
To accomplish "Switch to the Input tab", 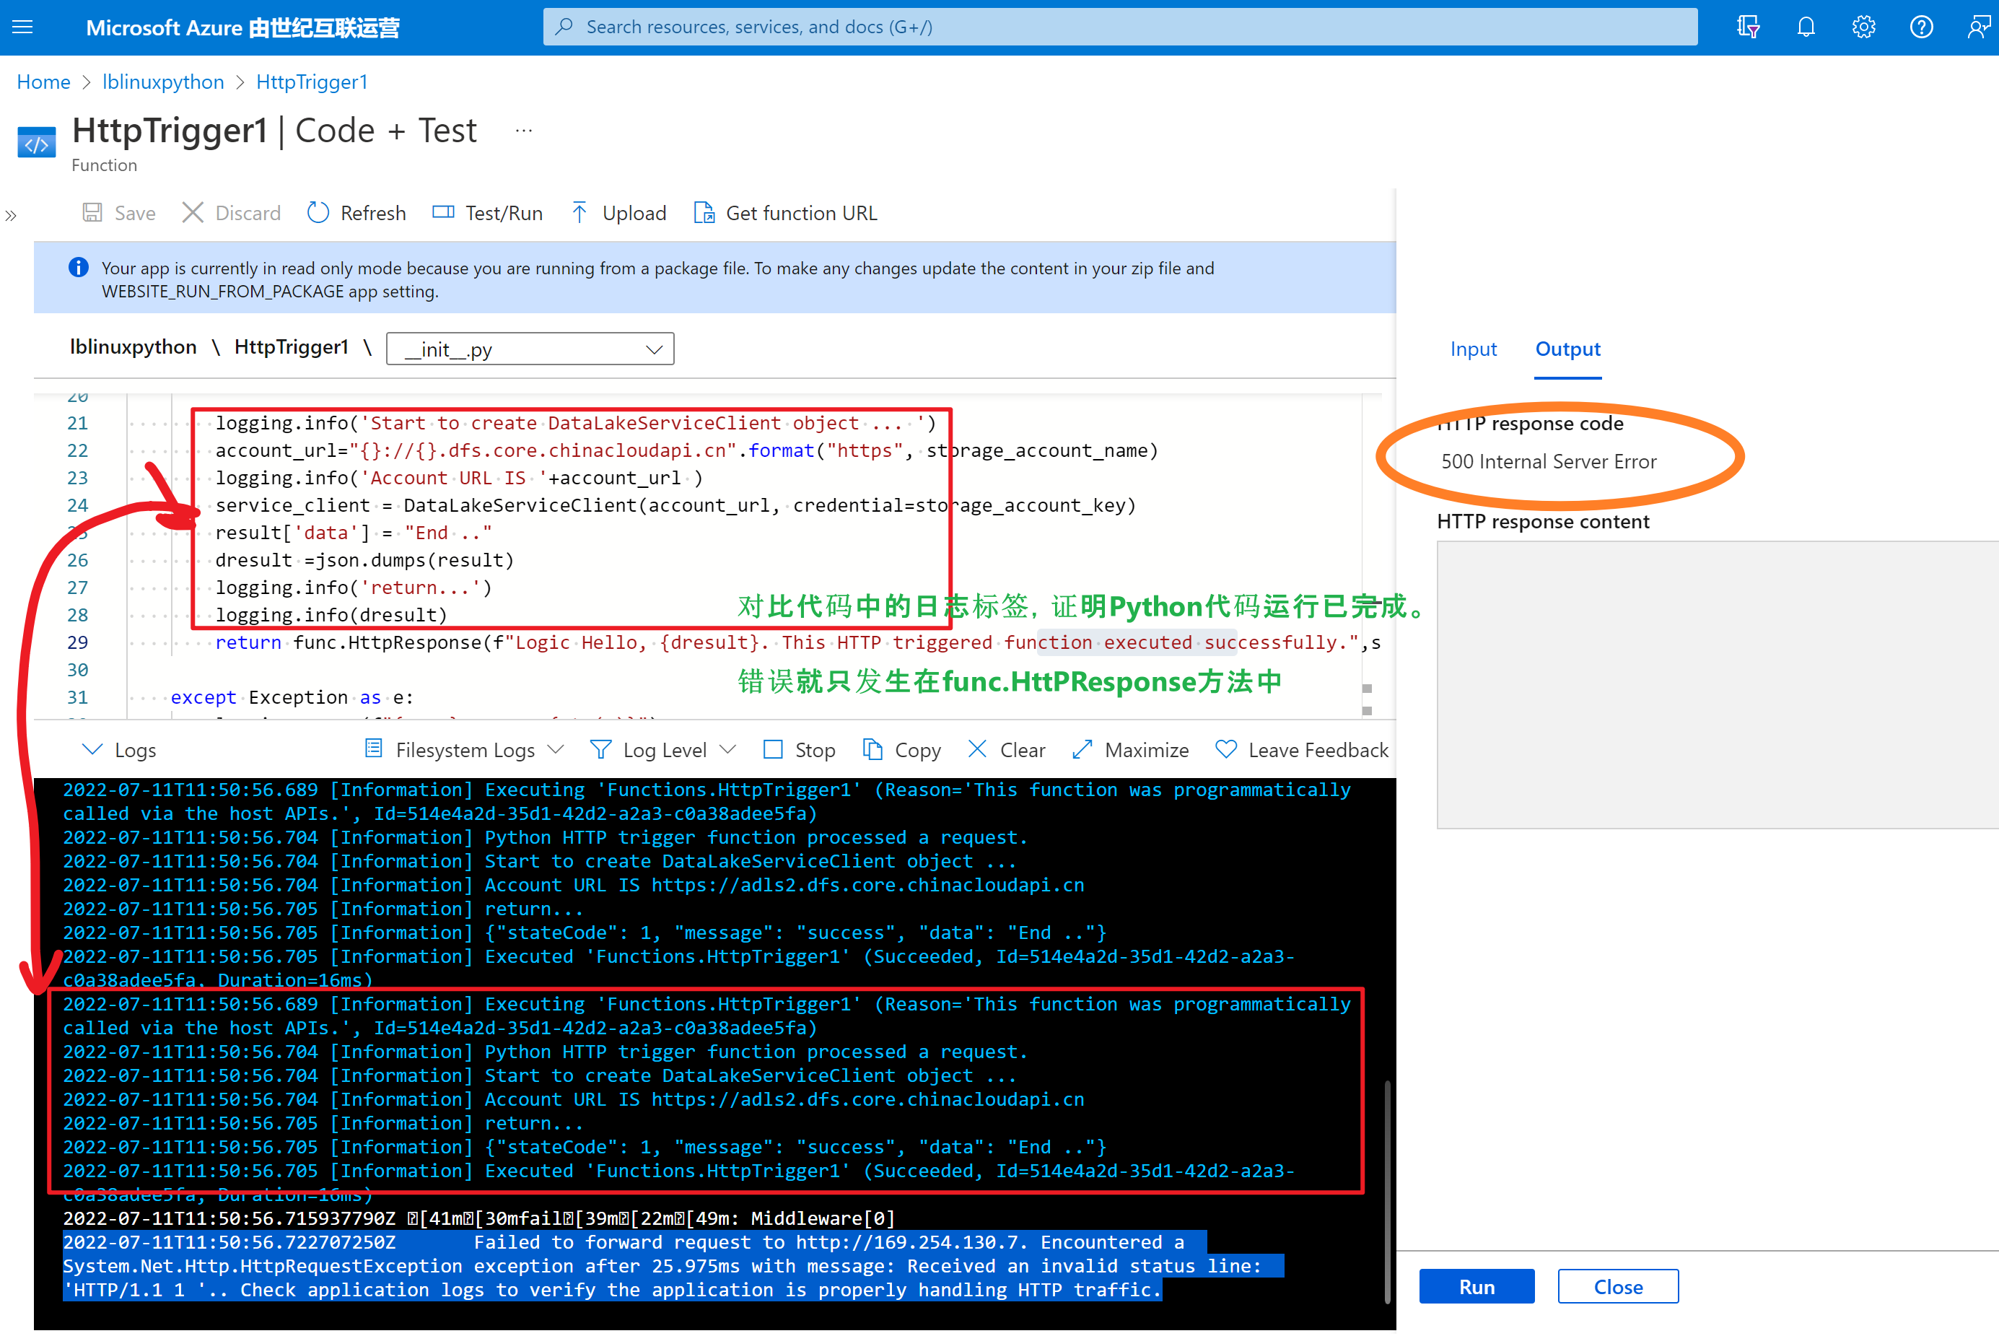I will pos(1473,349).
